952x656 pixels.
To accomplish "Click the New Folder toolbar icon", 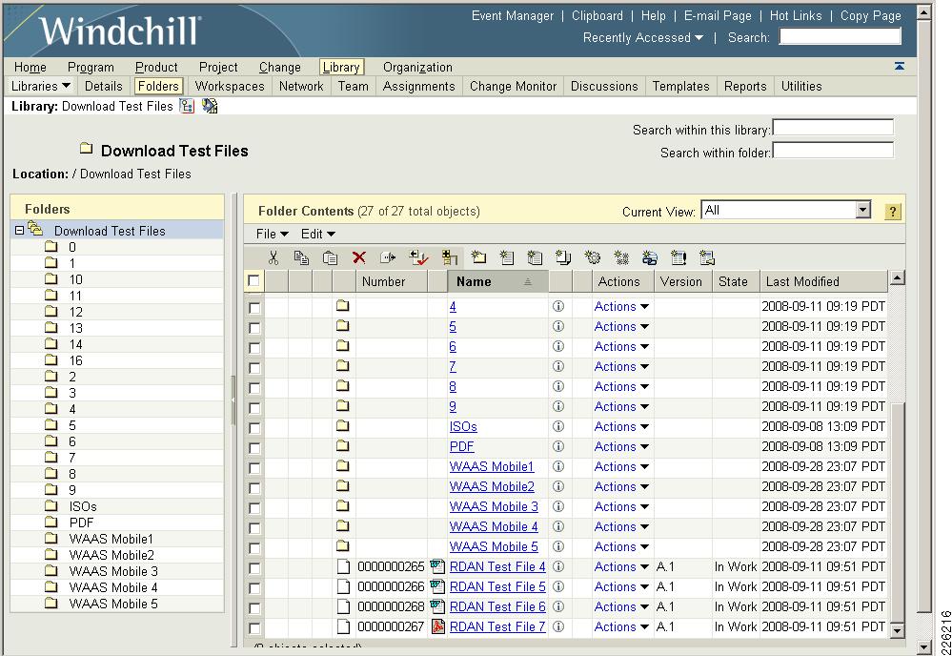I will click(478, 257).
